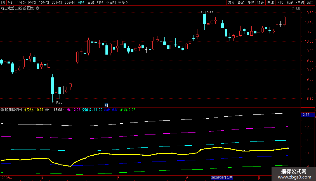Select the 5分钟 period tab
This screenshot has height=181, width=316.
[x=32, y=3]
